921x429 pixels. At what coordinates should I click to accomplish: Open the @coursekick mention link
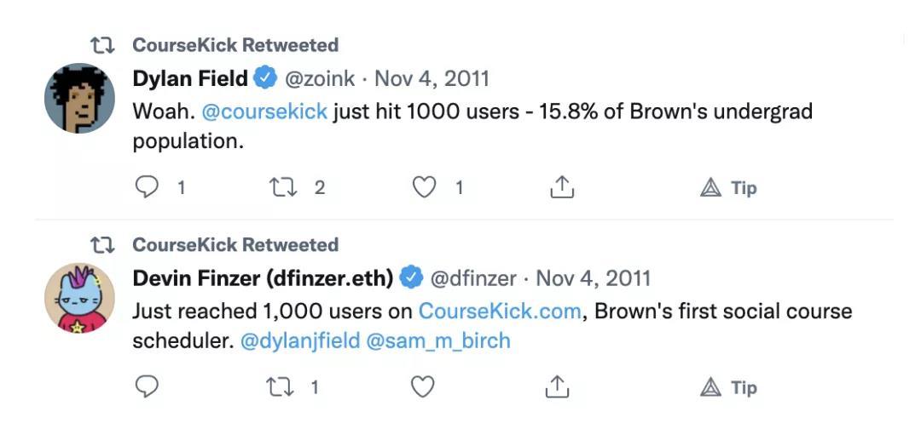pyautogui.click(x=264, y=112)
